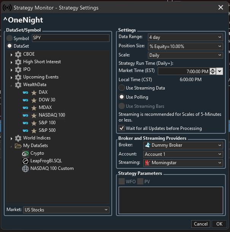The width and height of the screenshot is (230, 232).
Task: Click the Market Time spinner up arrow
Action: tap(213, 70)
